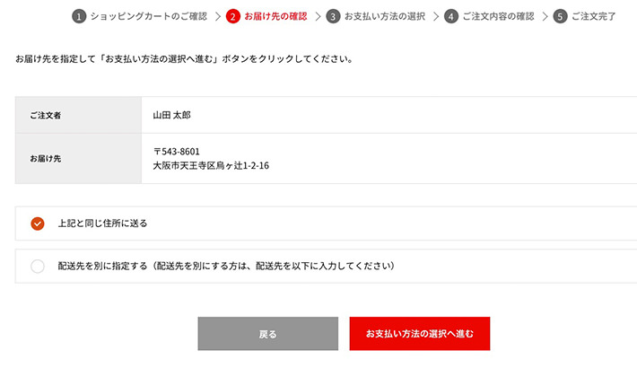Click the ご注文完了 step label

click(594, 16)
